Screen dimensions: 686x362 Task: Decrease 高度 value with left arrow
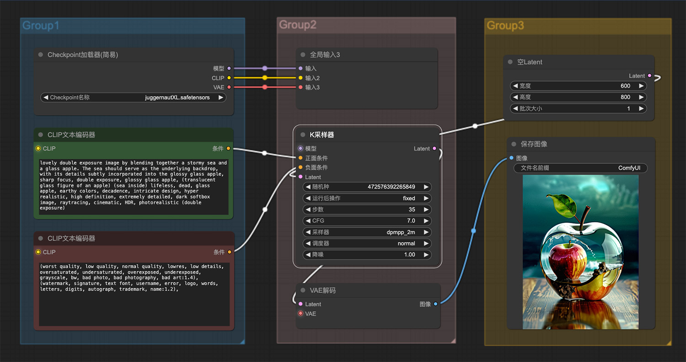pyautogui.click(x=515, y=97)
